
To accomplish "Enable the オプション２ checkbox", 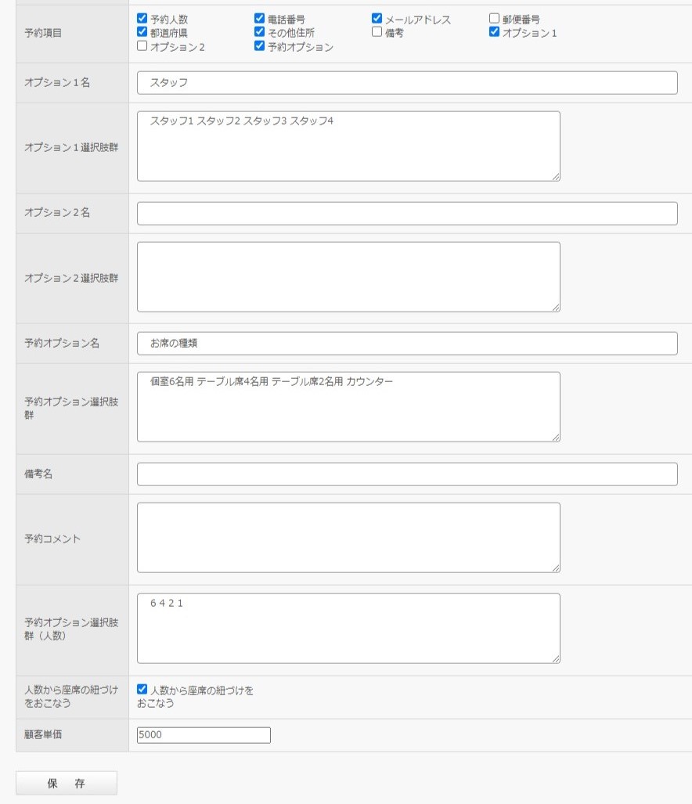I will pyautogui.click(x=142, y=46).
